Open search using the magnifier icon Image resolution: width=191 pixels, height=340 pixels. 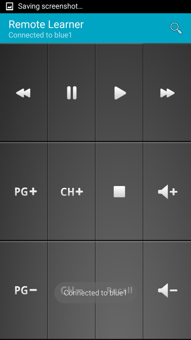(x=176, y=28)
